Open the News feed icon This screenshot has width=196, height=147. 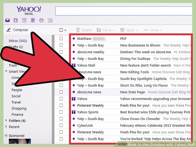(x=50, y=20)
